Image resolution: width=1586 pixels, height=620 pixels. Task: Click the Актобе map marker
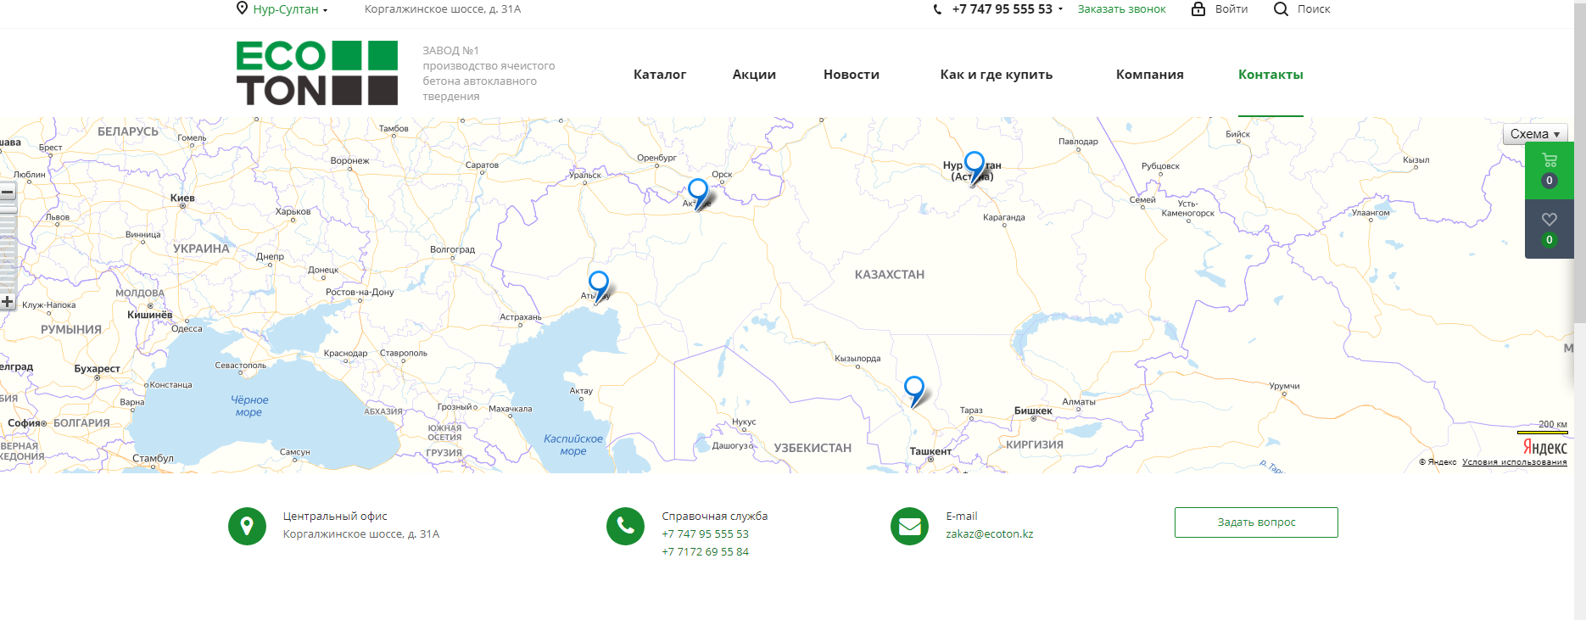pyautogui.click(x=698, y=193)
